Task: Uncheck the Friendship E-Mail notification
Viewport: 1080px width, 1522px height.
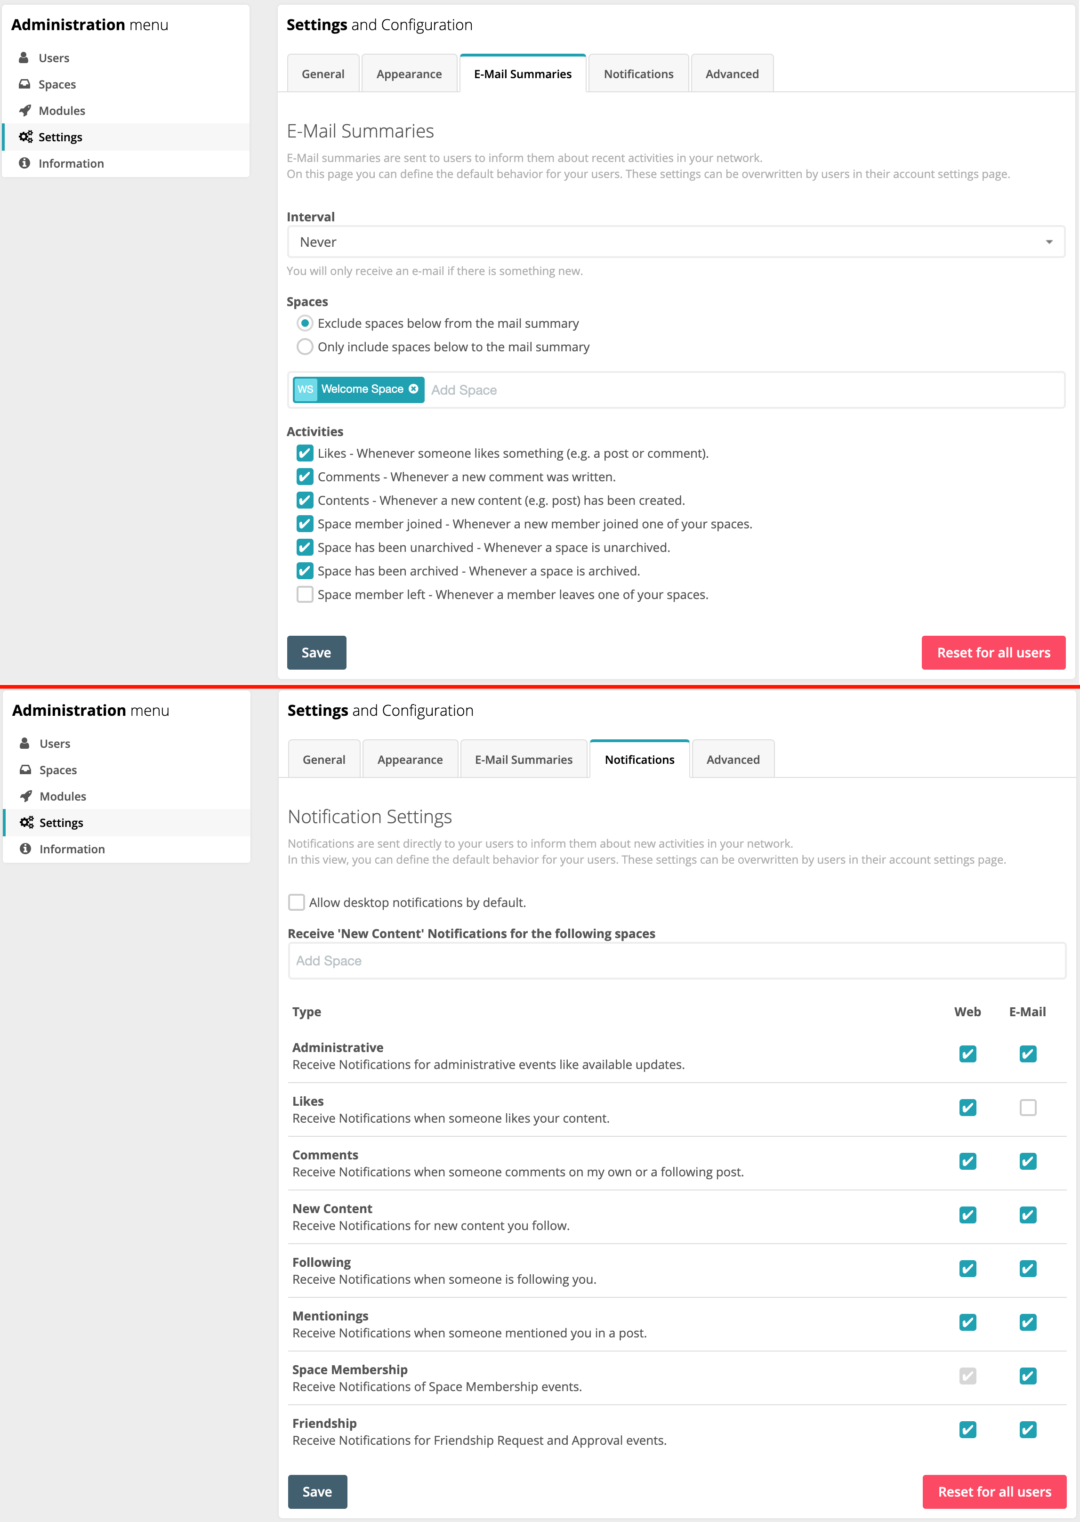Action: pos(1028,1430)
